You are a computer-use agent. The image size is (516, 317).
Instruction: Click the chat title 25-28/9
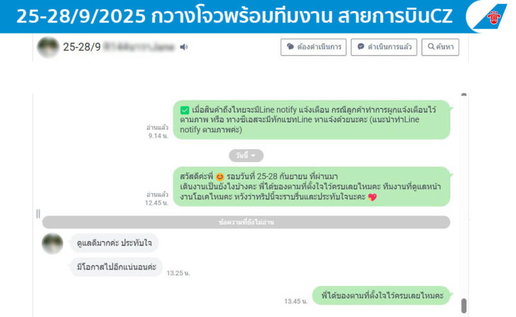(x=82, y=47)
